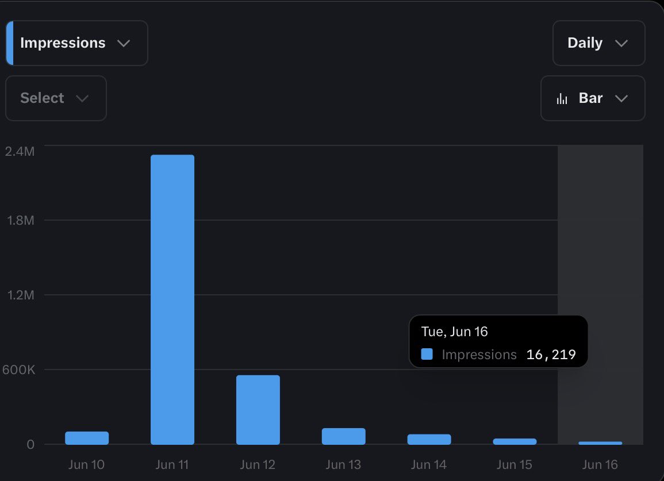Click the Jun 12 impressions bar
The width and height of the screenshot is (664, 481).
click(258, 410)
